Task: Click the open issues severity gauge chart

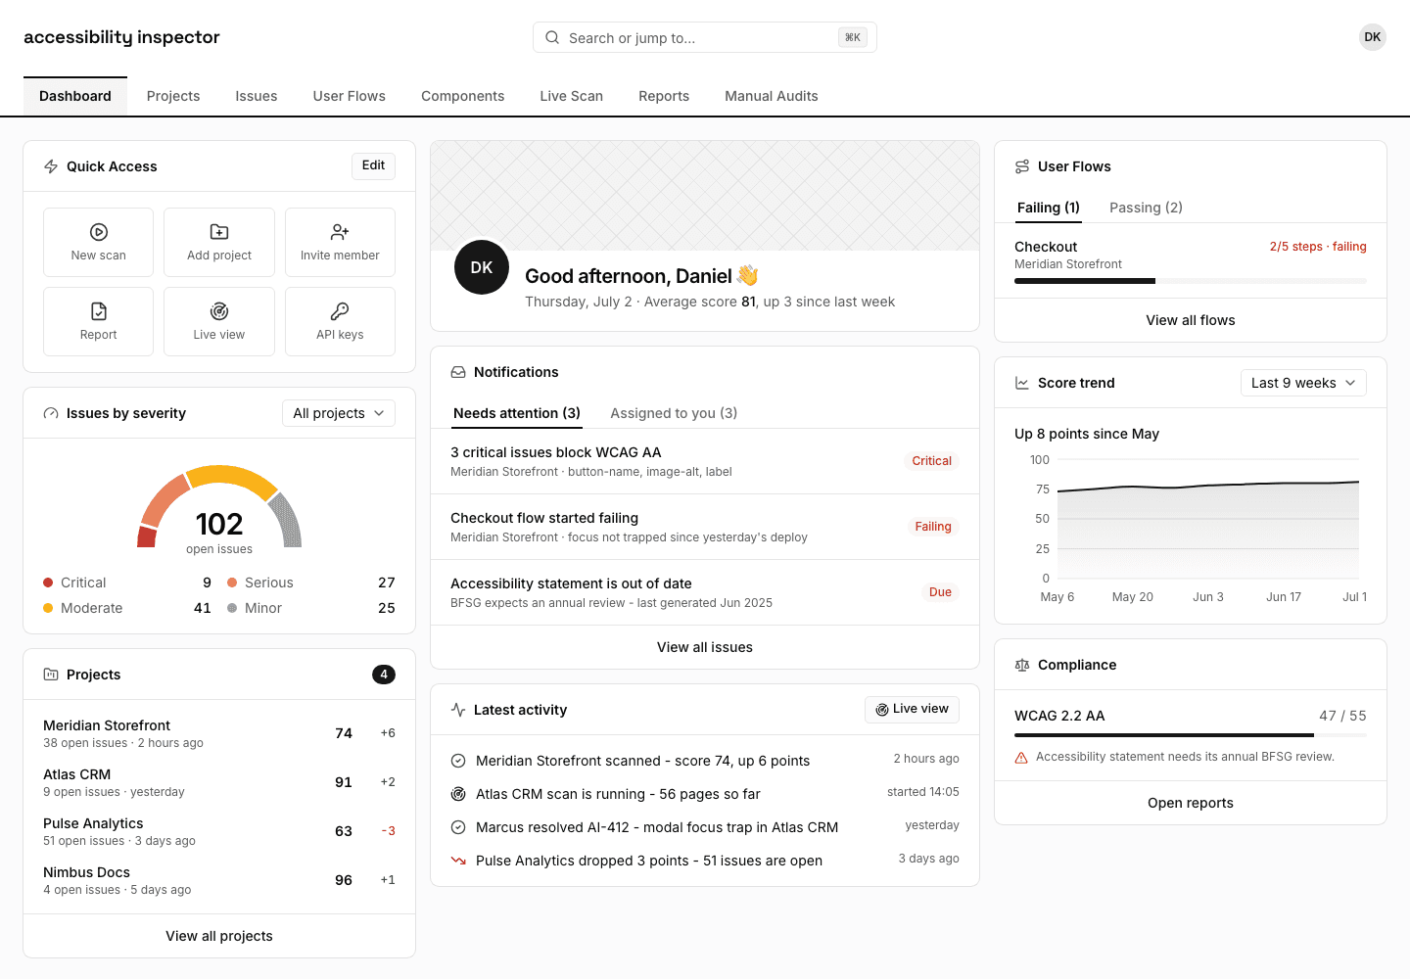Action: 219,507
